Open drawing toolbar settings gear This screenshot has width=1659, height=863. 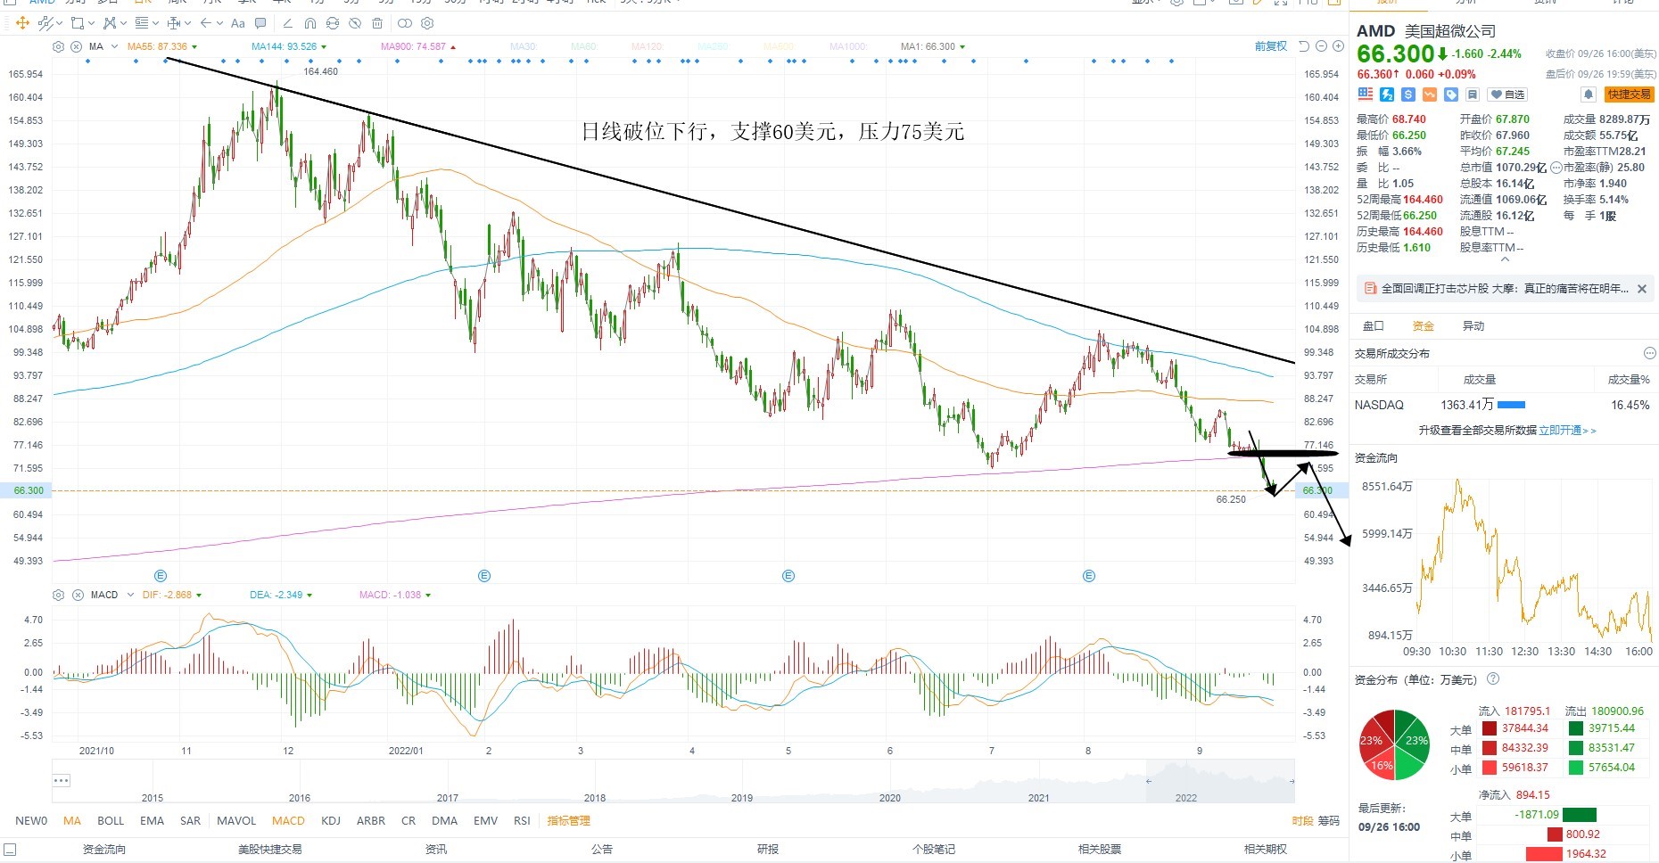(x=427, y=23)
